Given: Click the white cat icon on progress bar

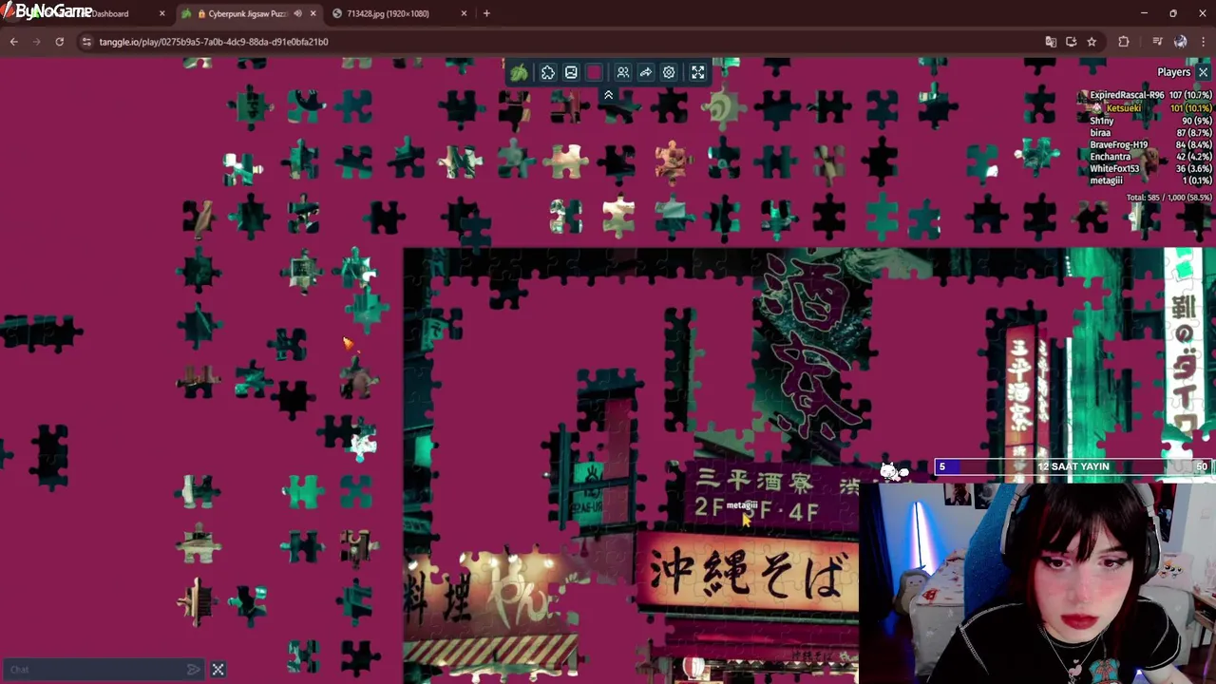Looking at the screenshot, I should 893,470.
